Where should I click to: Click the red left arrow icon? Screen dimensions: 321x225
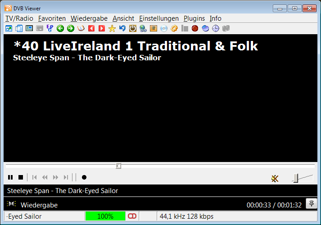(x=91, y=28)
